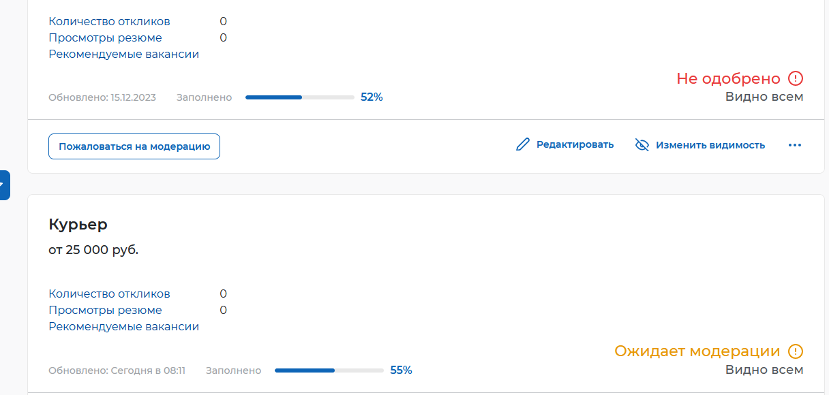Click the red warning icon by Не одобрено
829x395 pixels.
click(x=796, y=78)
